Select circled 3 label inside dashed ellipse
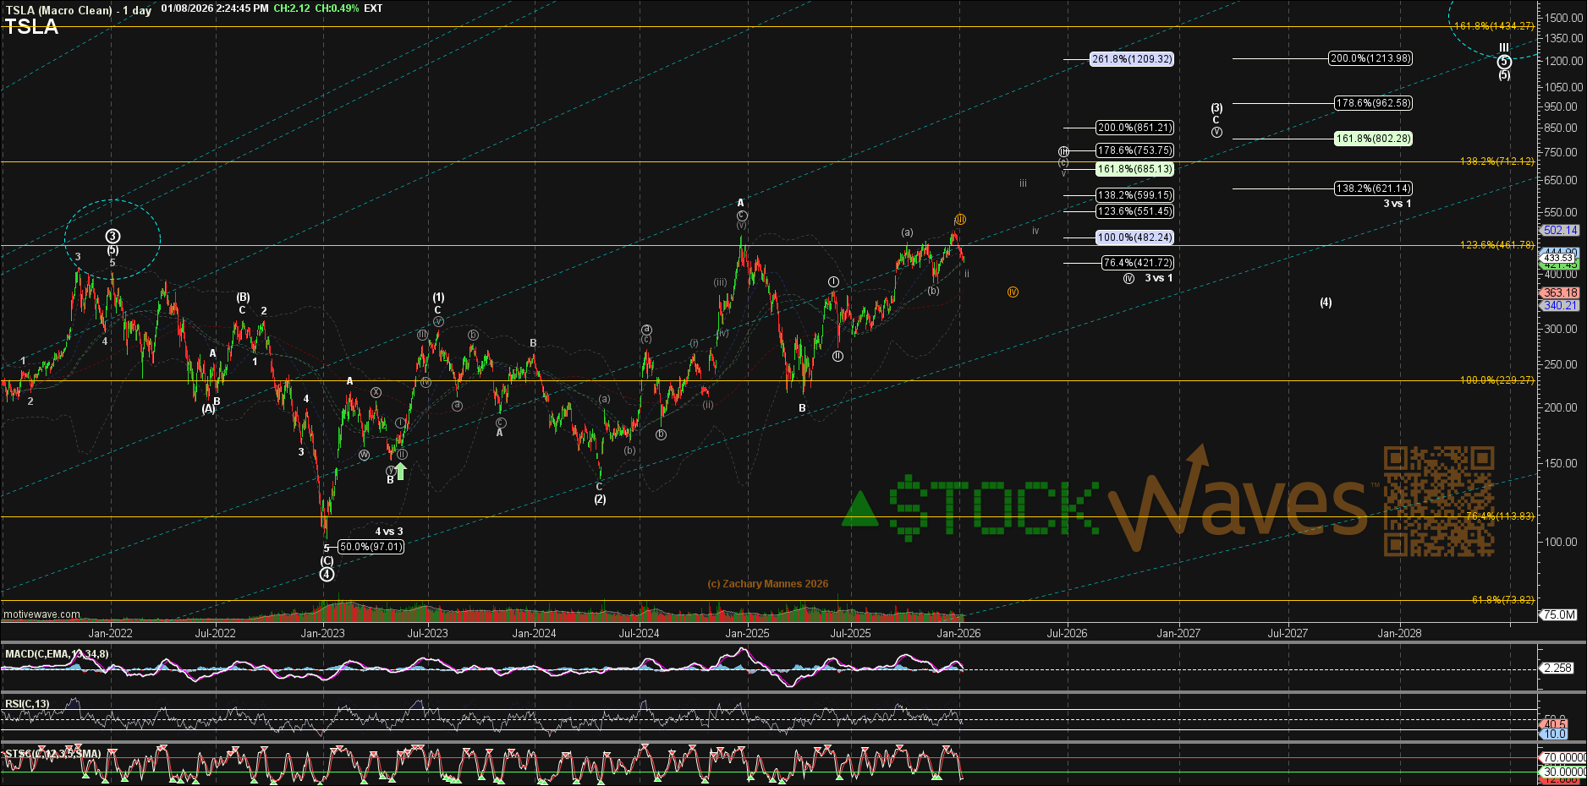The image size is (1587, 786). (113, 237)
